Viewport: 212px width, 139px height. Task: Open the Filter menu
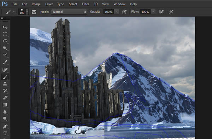pos(86,4)
